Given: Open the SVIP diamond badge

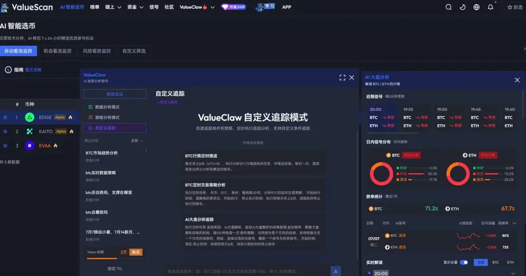Looking at the screenshot, I should 233,7.
